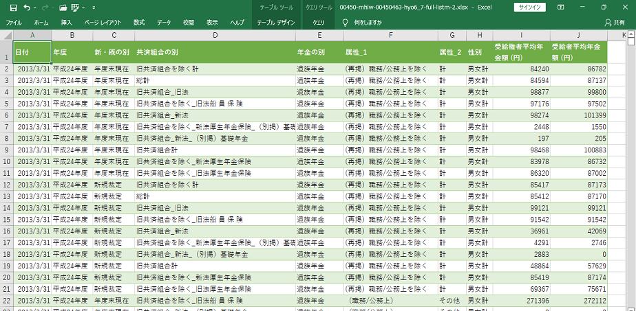The width and height of the screenshot is (636, 311).
Task: Select column D header
Action: coord(215,36)
